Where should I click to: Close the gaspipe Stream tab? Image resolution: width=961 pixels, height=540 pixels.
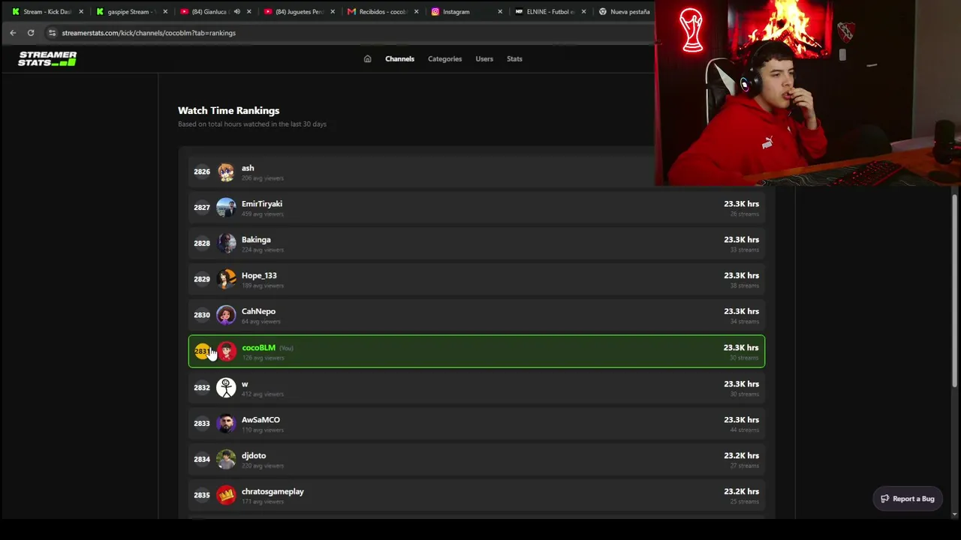click(165, 11)
